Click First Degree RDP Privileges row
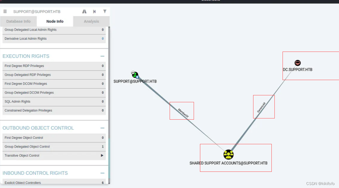This screenshot has height=188, width=339. click(x=54, y=66)
